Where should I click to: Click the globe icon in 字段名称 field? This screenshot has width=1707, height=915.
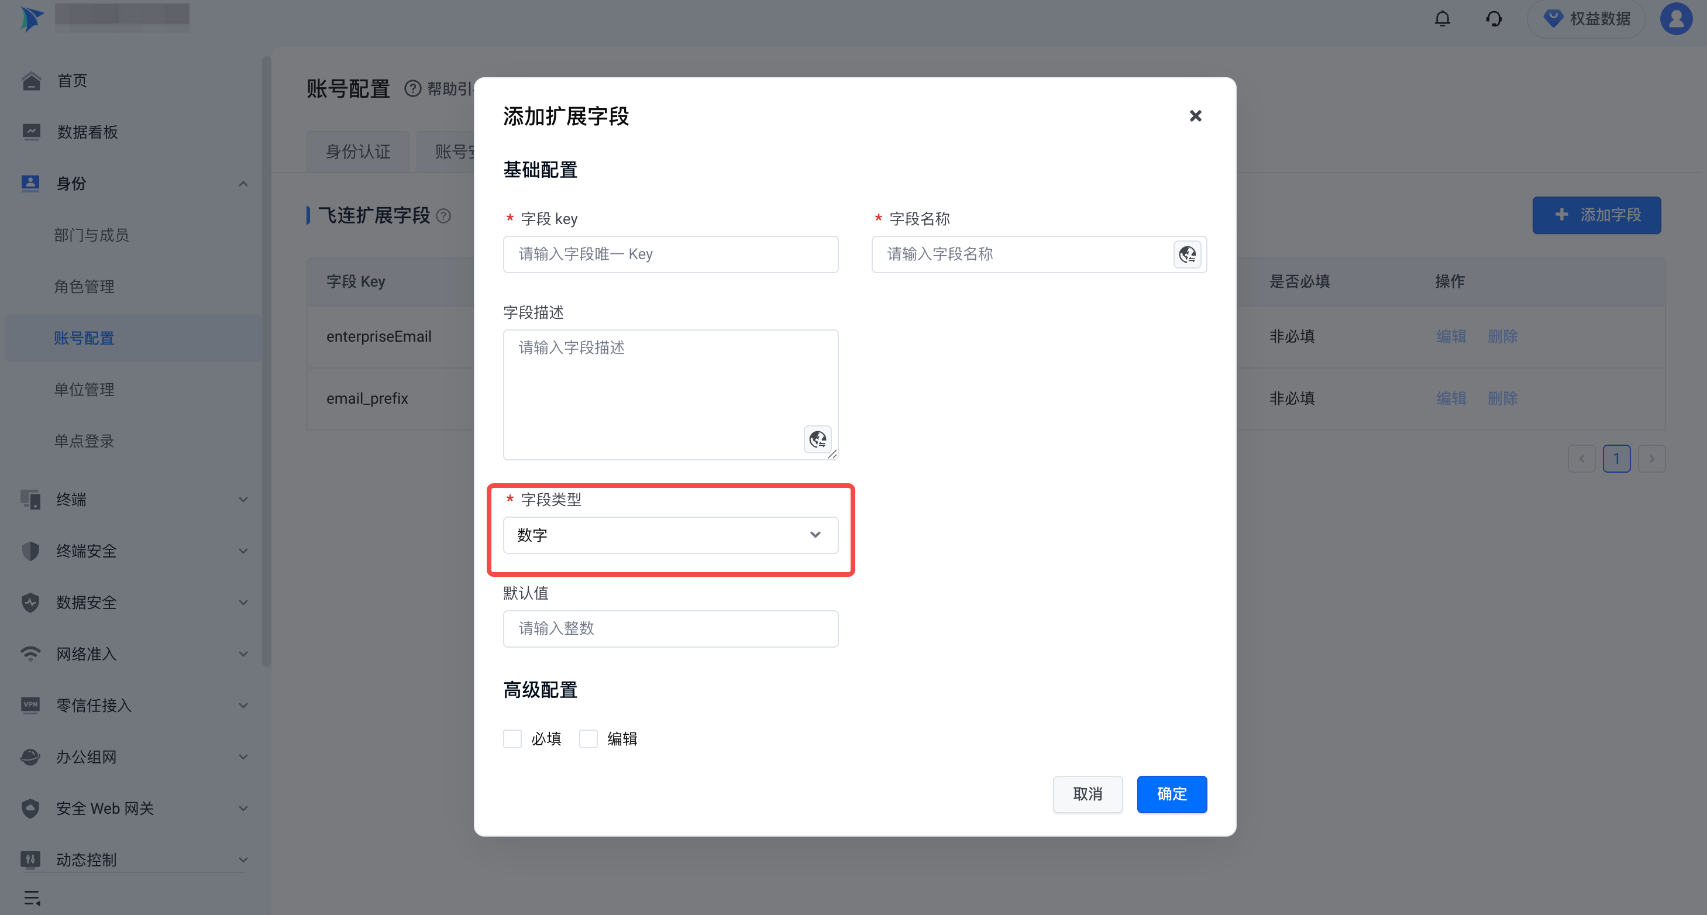(x=1187, y=254)
